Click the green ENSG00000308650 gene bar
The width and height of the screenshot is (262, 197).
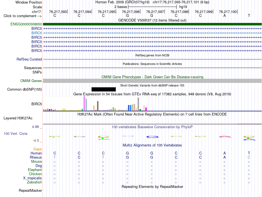(x=152, y=24)
